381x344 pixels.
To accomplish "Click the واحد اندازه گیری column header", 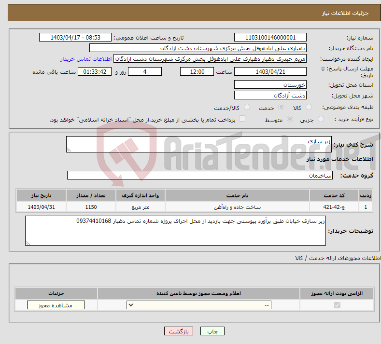I will point(141,195).
